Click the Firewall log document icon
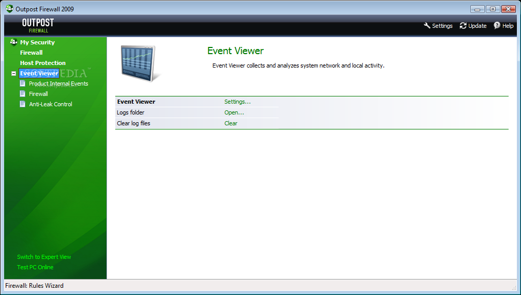 (23, 93)
